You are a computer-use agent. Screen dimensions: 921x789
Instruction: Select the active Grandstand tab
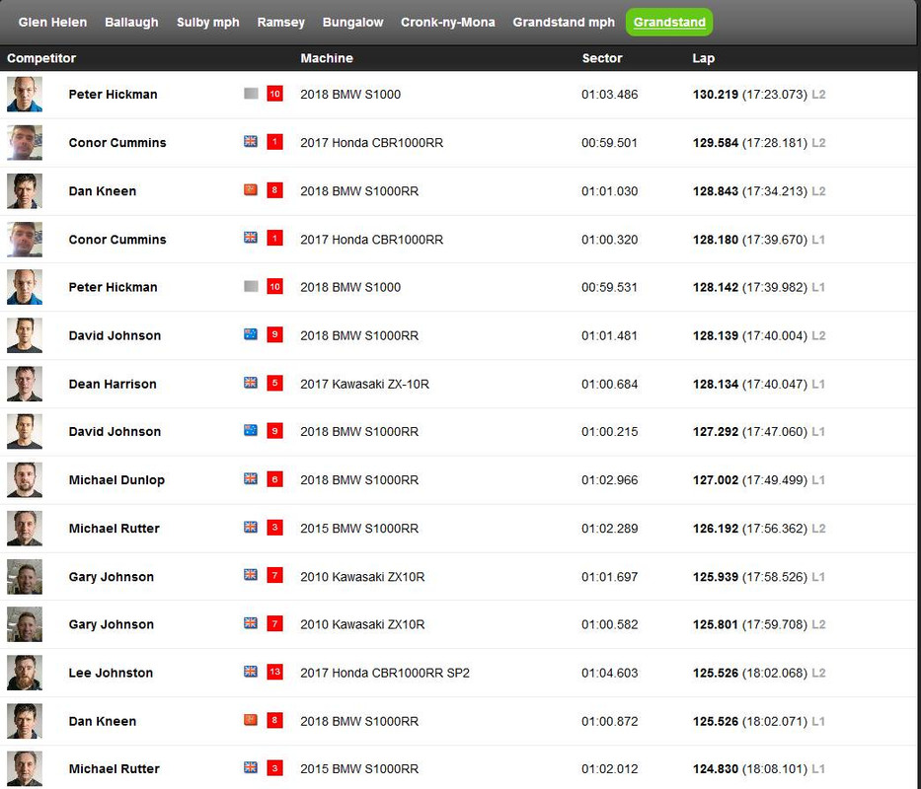point(669,23)
